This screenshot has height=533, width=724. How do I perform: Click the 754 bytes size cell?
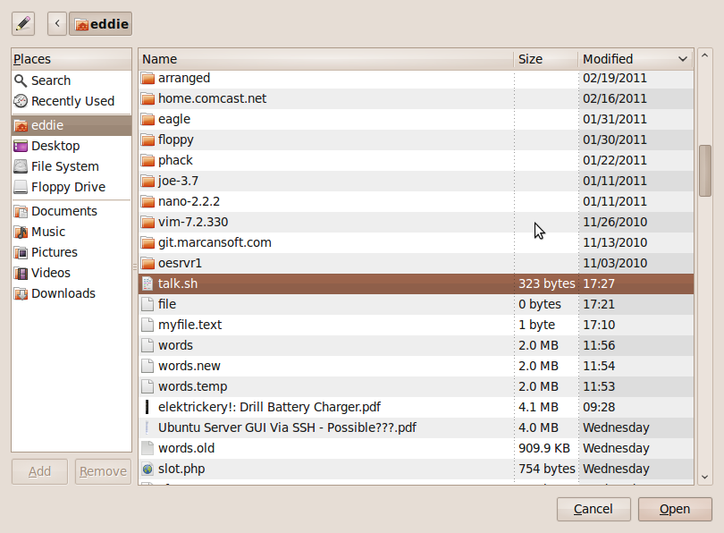547,469
